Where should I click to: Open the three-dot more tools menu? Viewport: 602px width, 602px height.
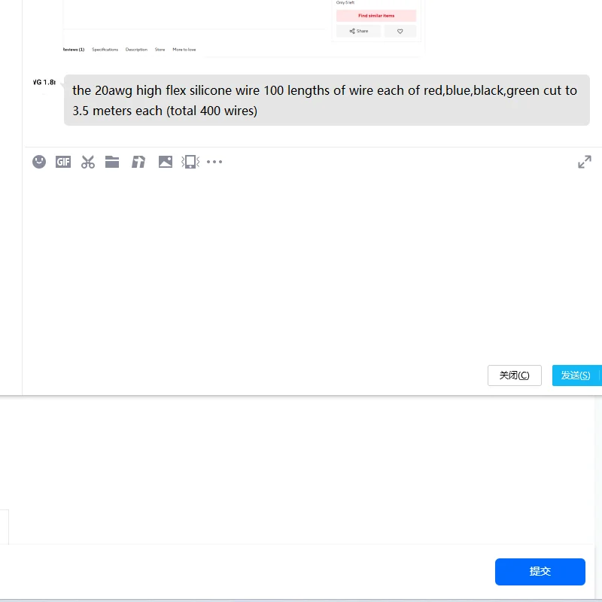214,162
